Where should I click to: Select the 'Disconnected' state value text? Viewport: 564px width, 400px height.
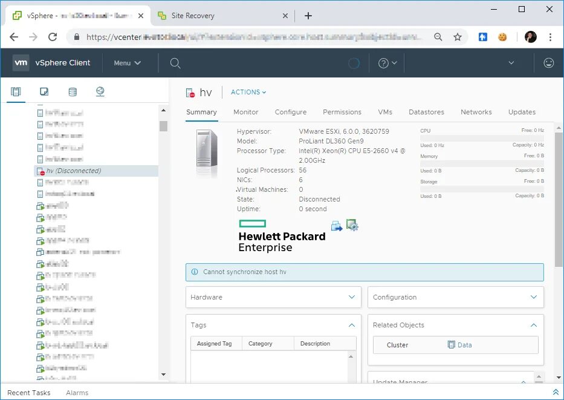click(319, 199)
